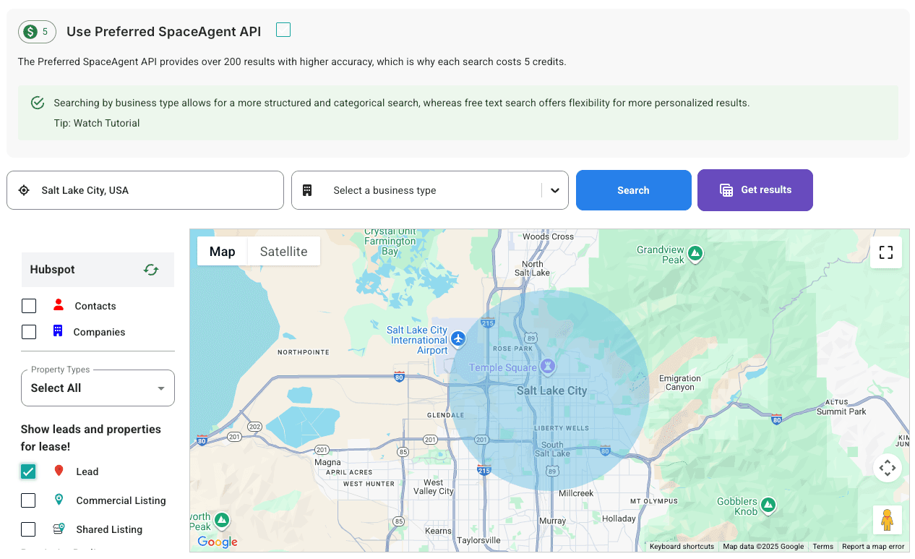Open Keyboard shortcuts on the map
Viewport: 915px width, 559px height.
682,547
